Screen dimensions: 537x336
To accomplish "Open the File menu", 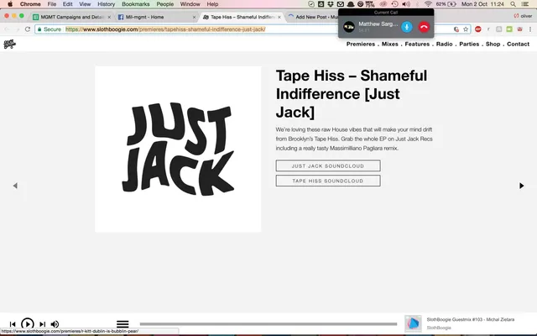I will 52,4.
